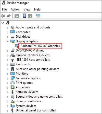Click the Monitors category icon
Screen dimensions: 102x114
click(12, 74)
